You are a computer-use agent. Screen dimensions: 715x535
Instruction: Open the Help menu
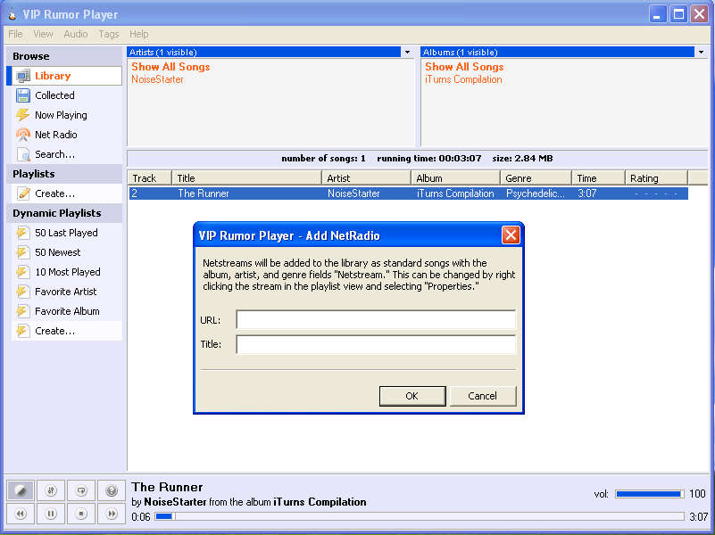[x=139, y=34]
